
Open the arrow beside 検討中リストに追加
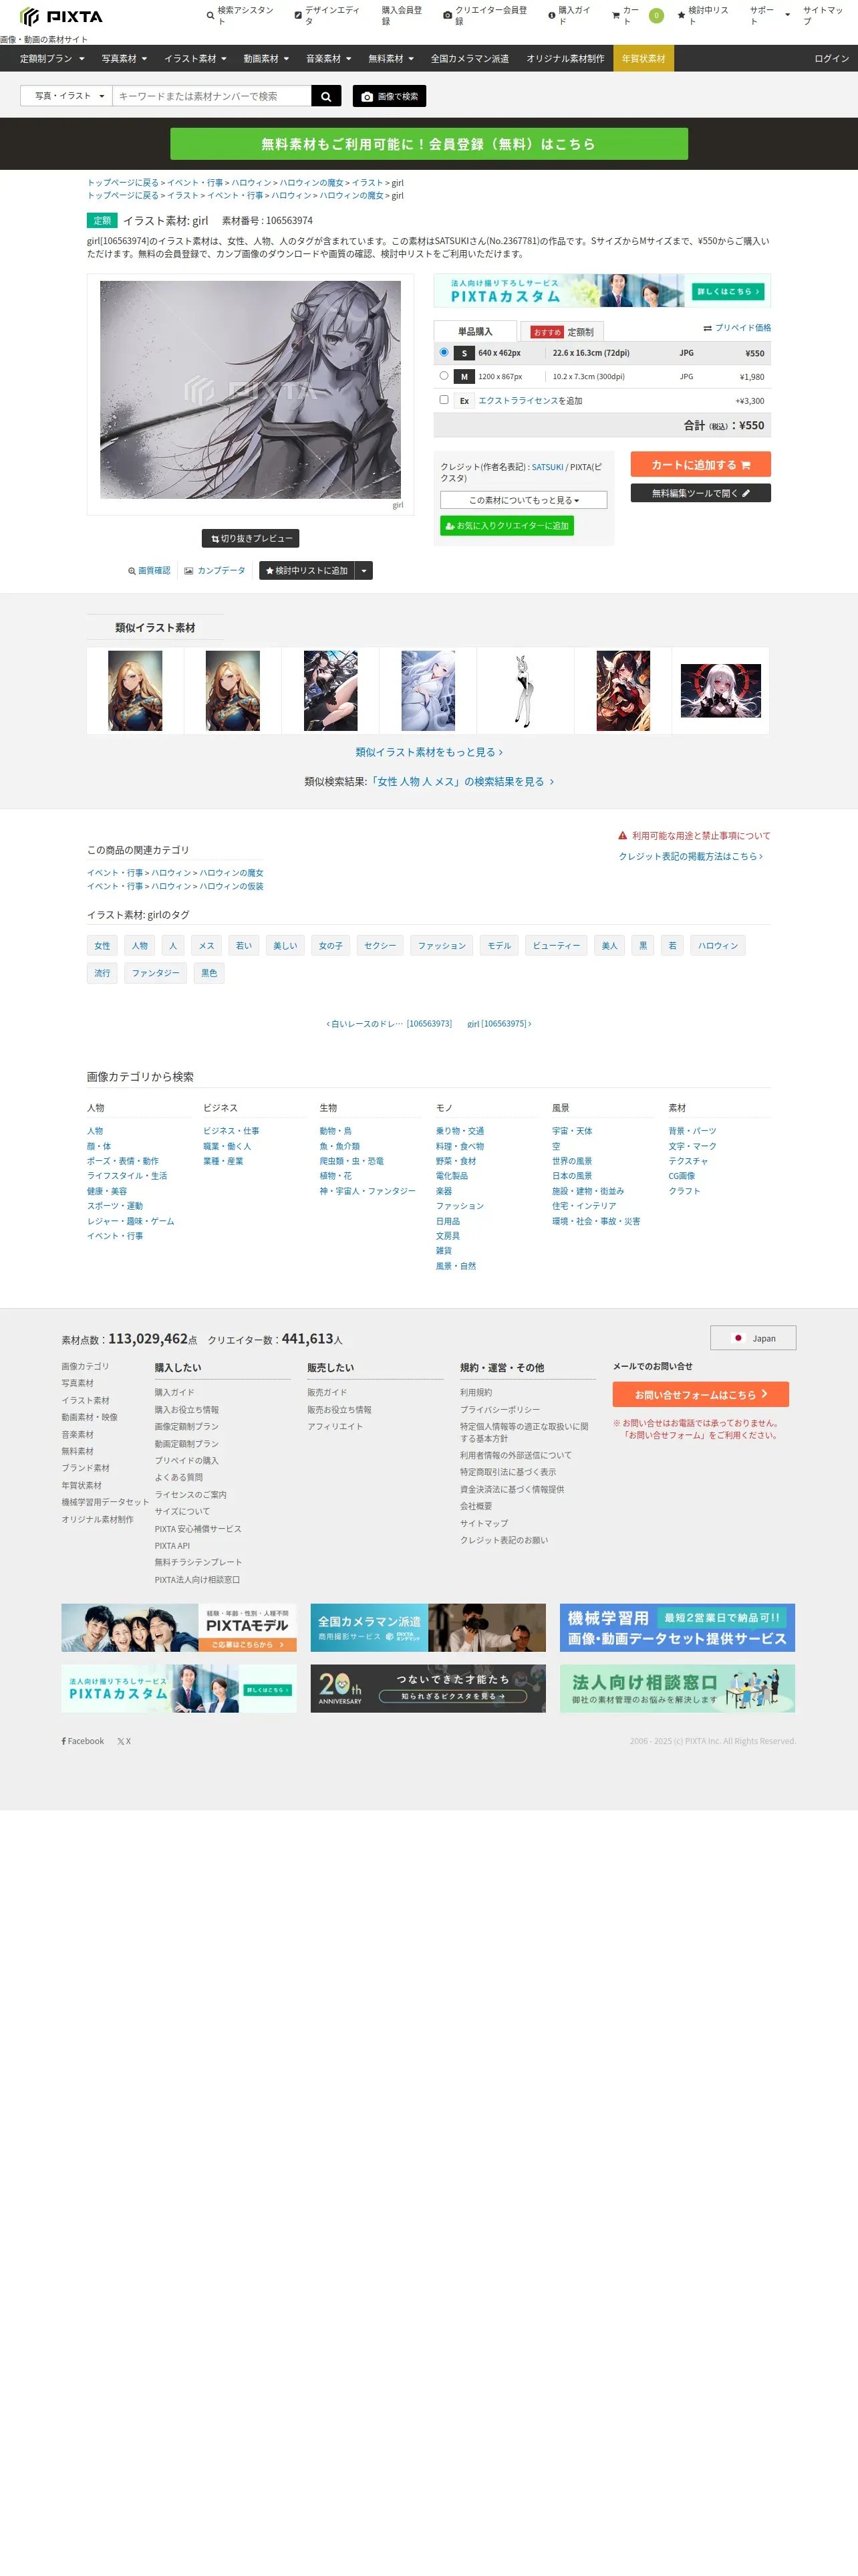(364, 571)
